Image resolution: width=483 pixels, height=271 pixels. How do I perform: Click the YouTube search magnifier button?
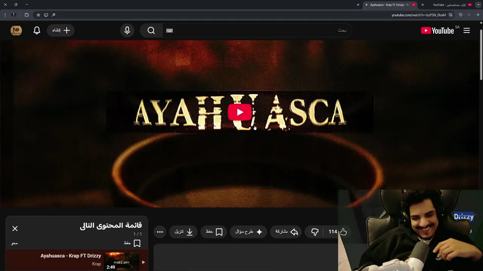pos(151,30)
